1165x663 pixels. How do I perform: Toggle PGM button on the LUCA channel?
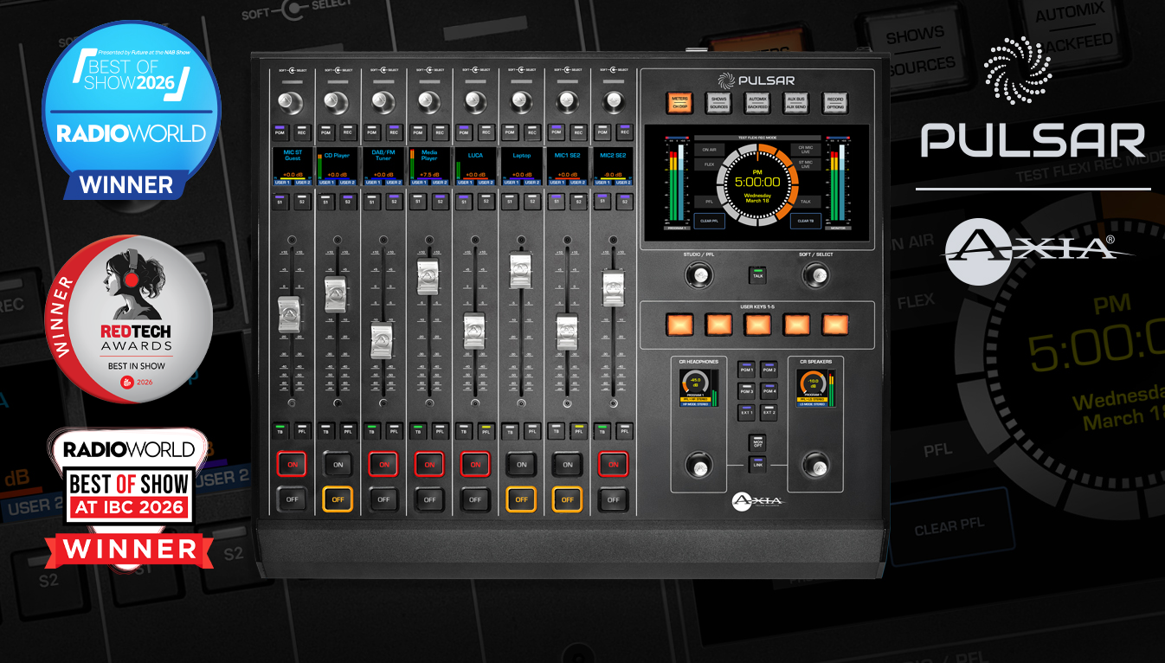pos(464,132)
